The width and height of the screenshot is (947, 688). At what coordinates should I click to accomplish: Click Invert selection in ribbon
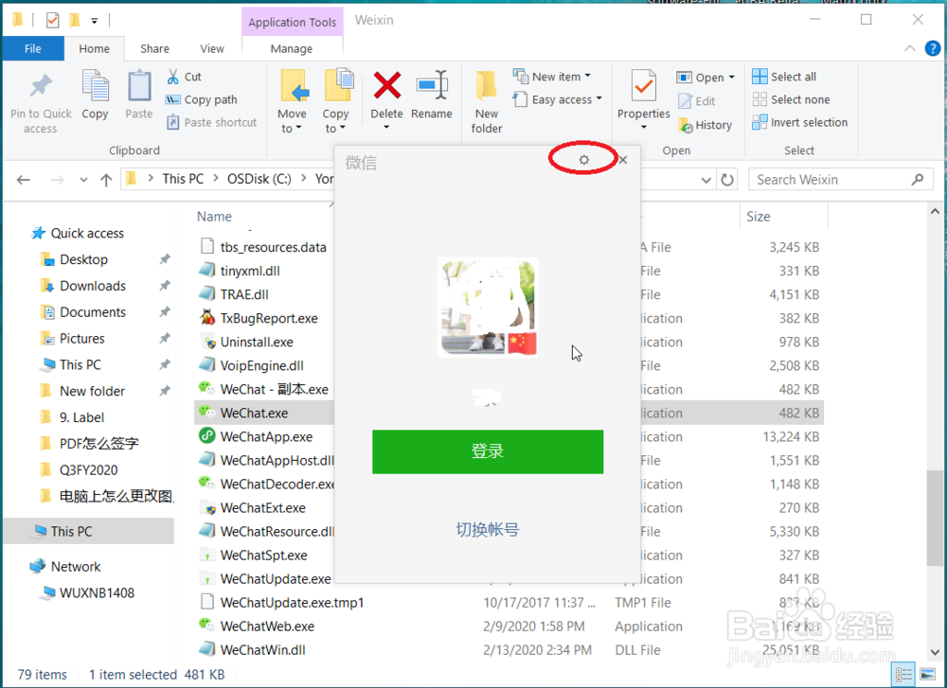pos(799,122)
